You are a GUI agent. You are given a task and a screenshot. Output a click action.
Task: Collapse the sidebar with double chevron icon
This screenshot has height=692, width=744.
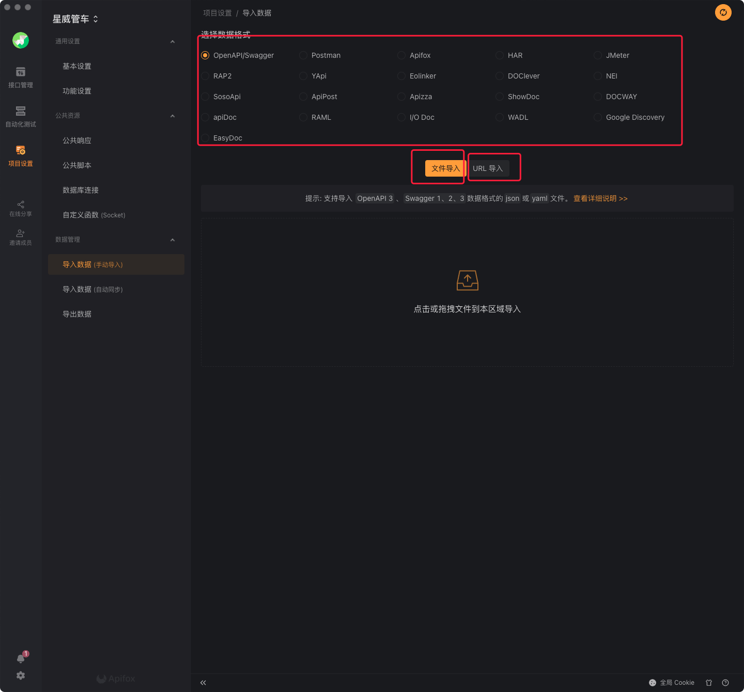pos(203,683)
